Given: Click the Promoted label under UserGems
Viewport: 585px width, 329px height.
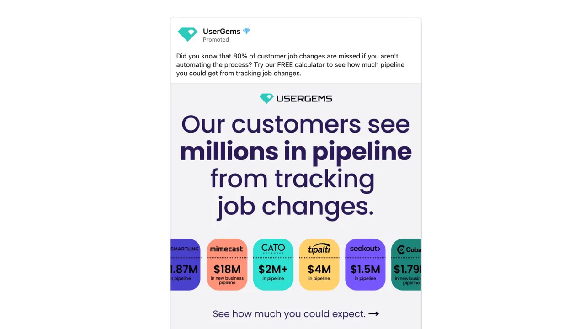Looking at the screenshot, I should pyautogui.click(x=216, y=40).
